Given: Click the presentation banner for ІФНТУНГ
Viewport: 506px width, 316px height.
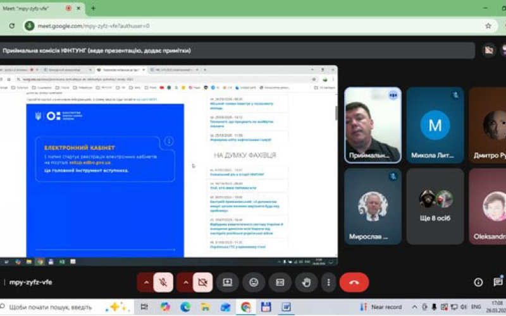Looking at the screenshot, I should 237,51.
